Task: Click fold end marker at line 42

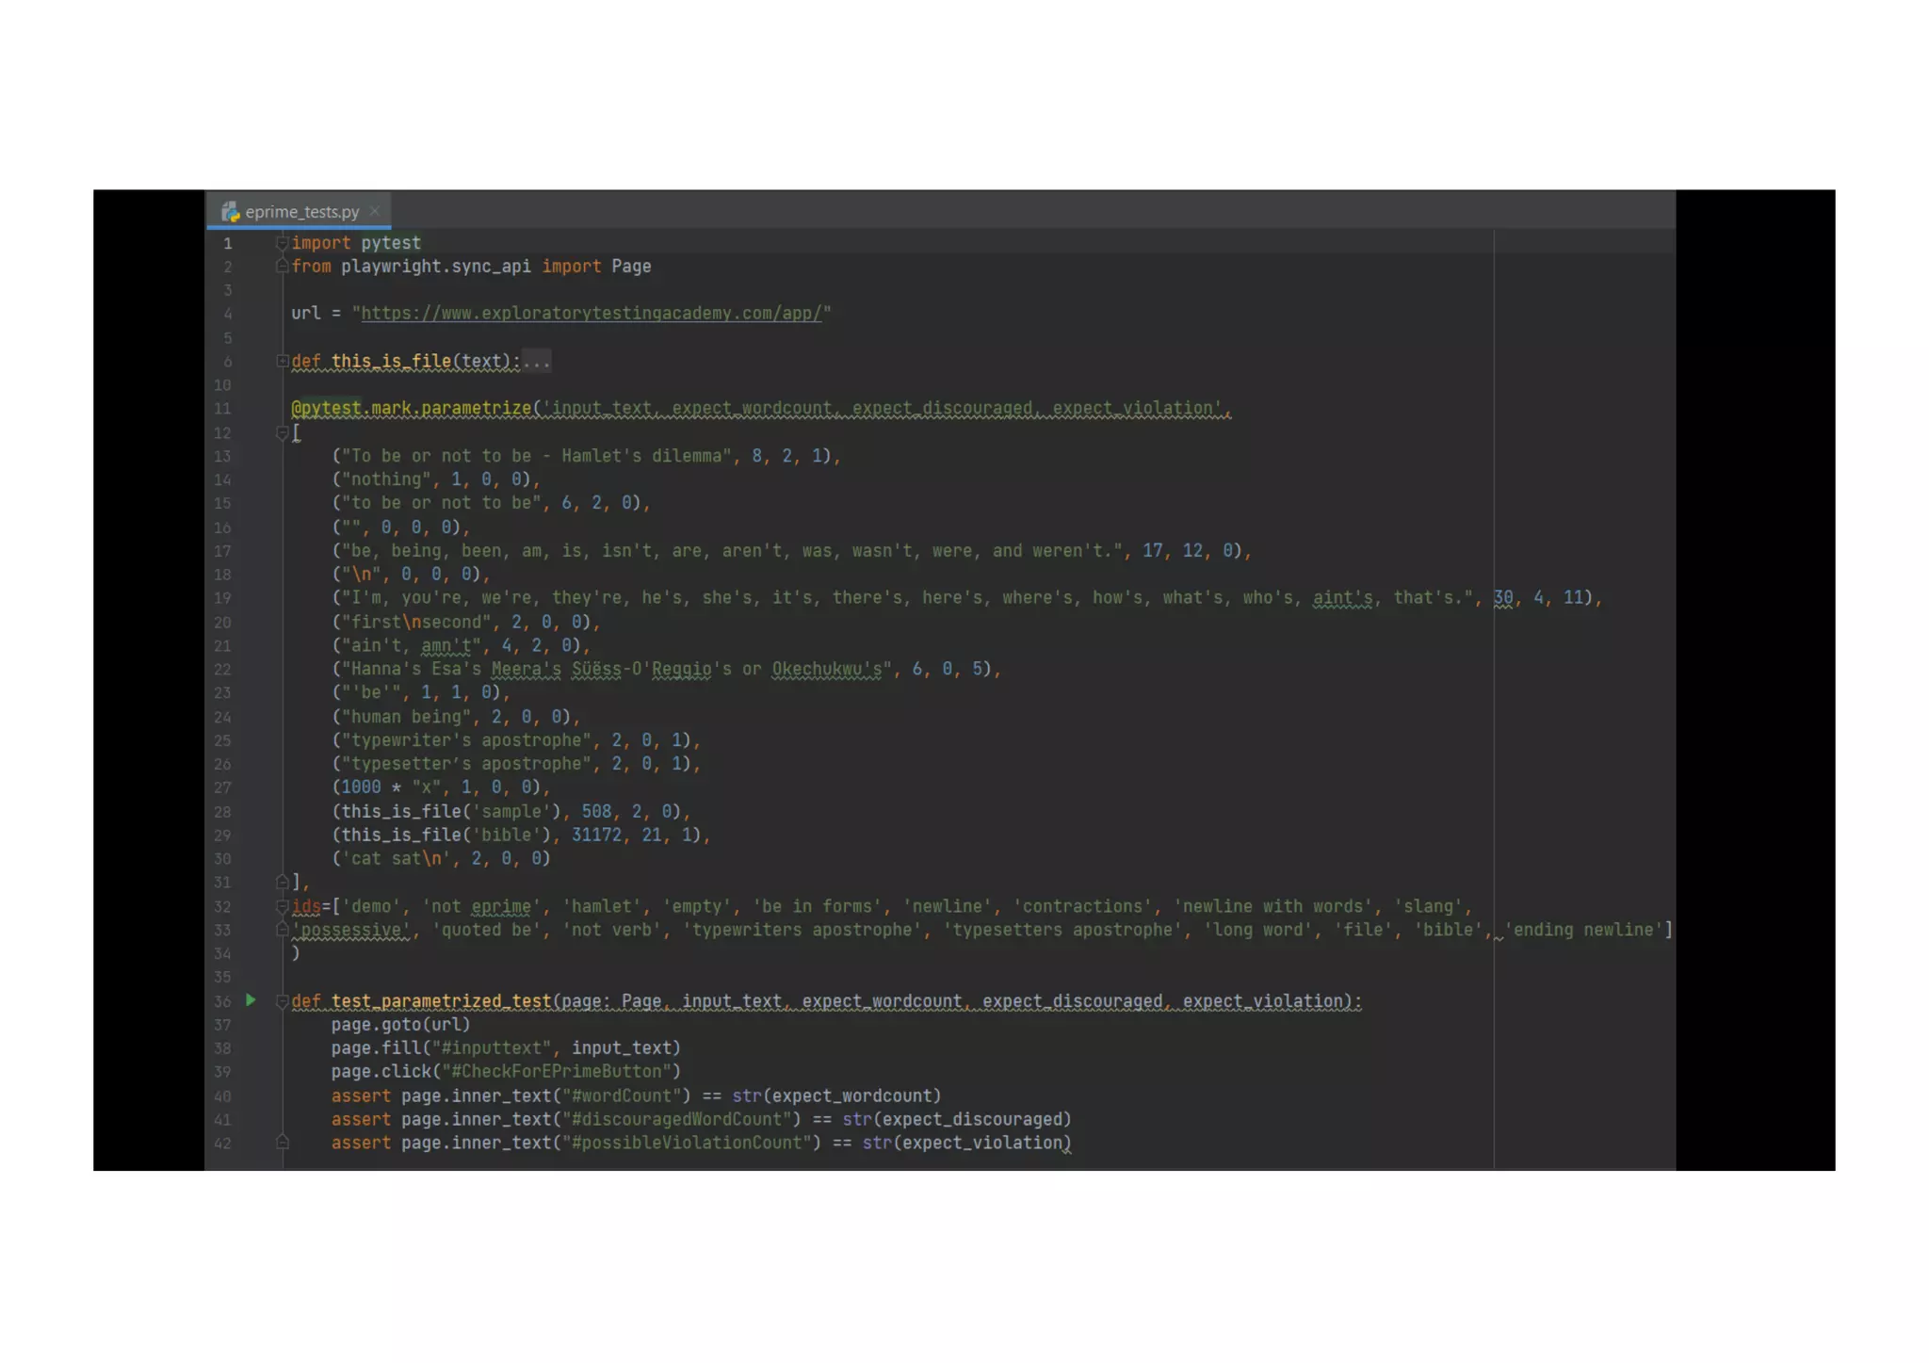Action: click(282, 1143)
